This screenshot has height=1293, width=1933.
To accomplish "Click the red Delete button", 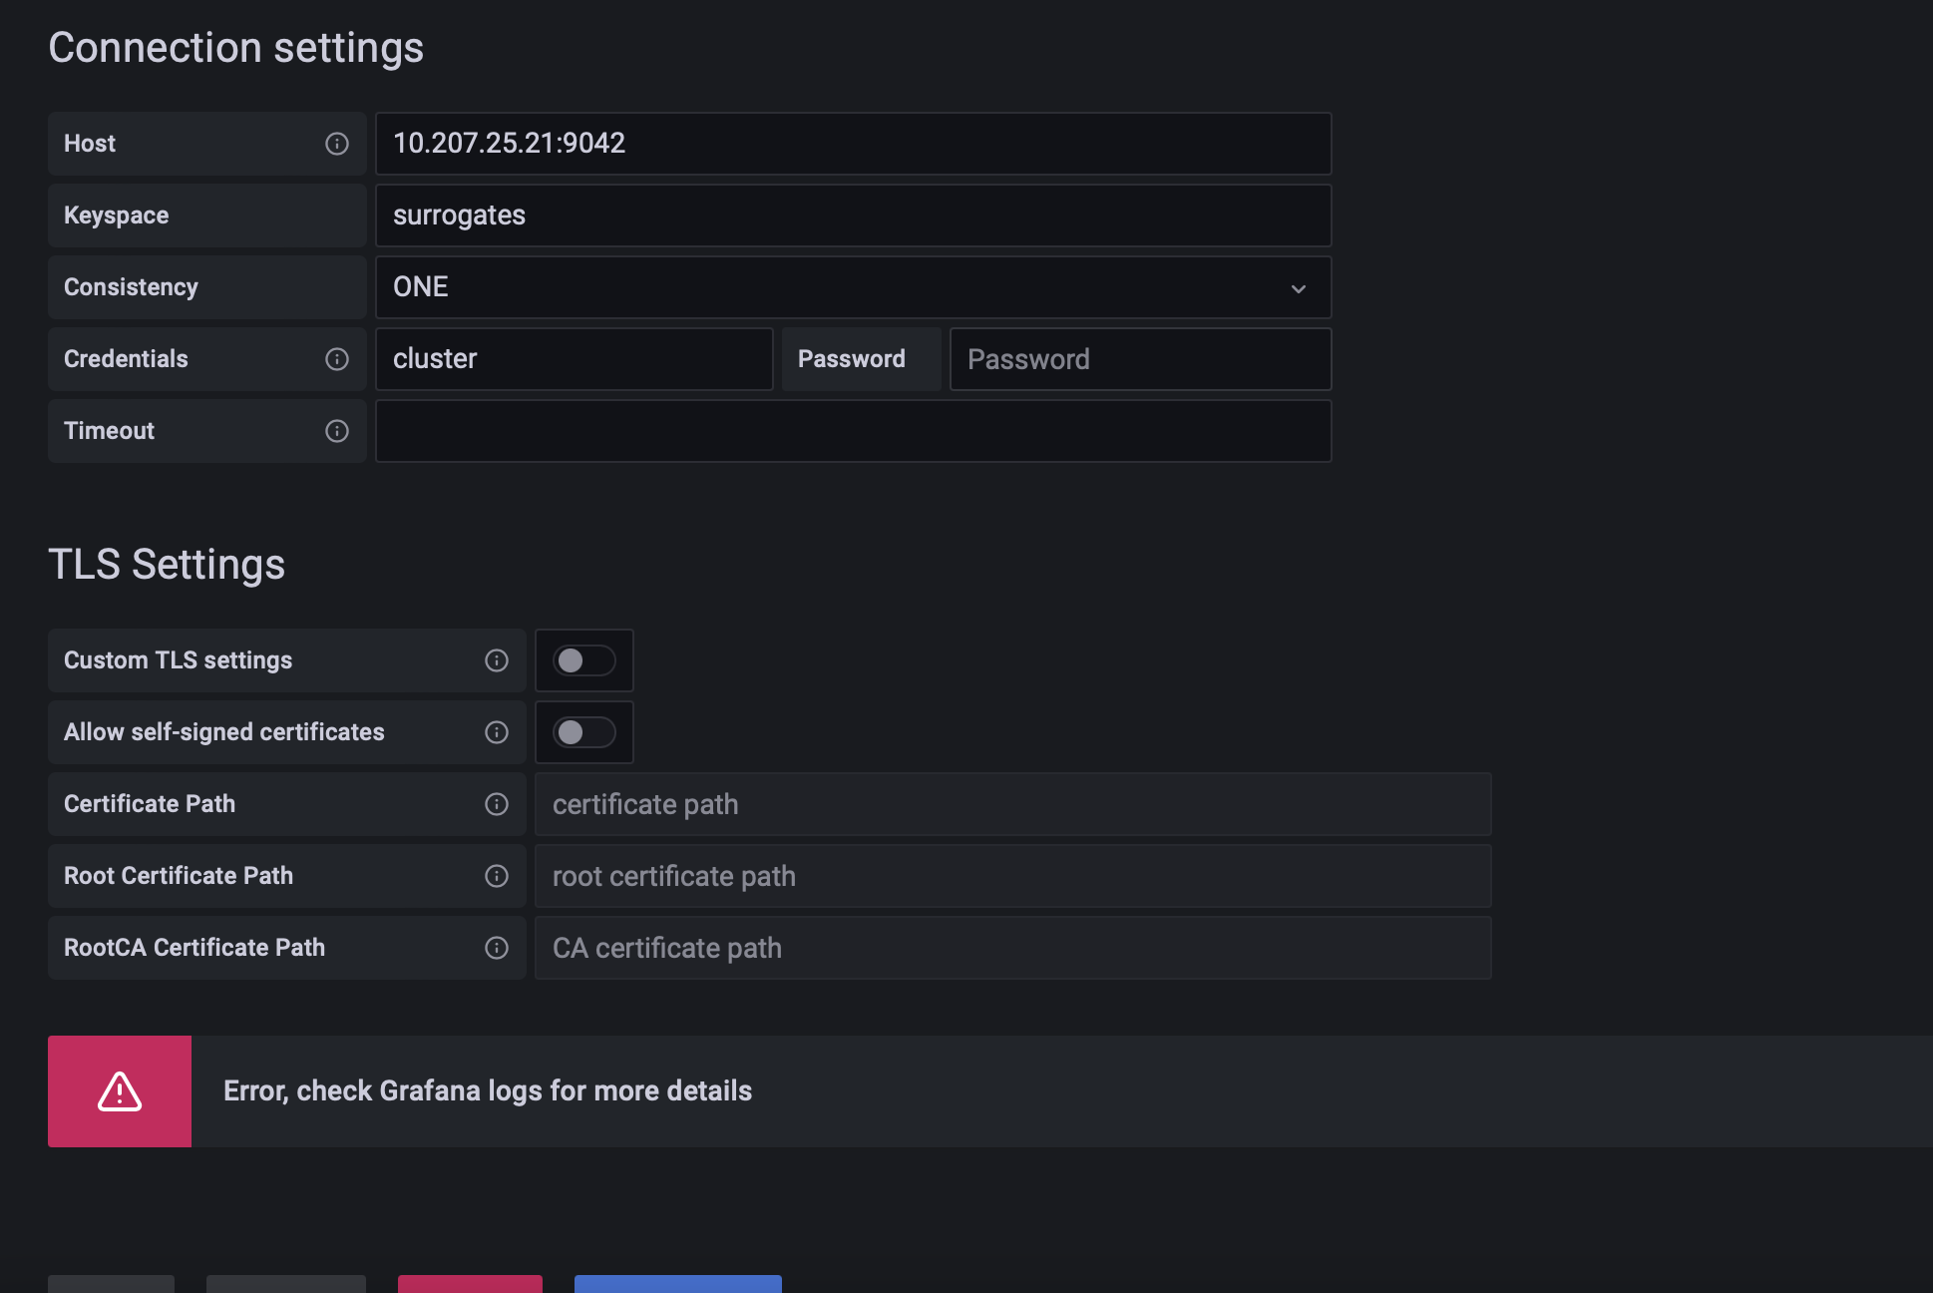I will point(470,1287).
